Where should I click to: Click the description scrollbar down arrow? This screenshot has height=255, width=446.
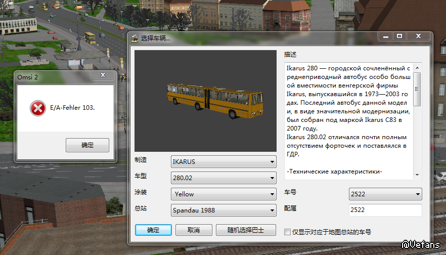click(417, 175)
